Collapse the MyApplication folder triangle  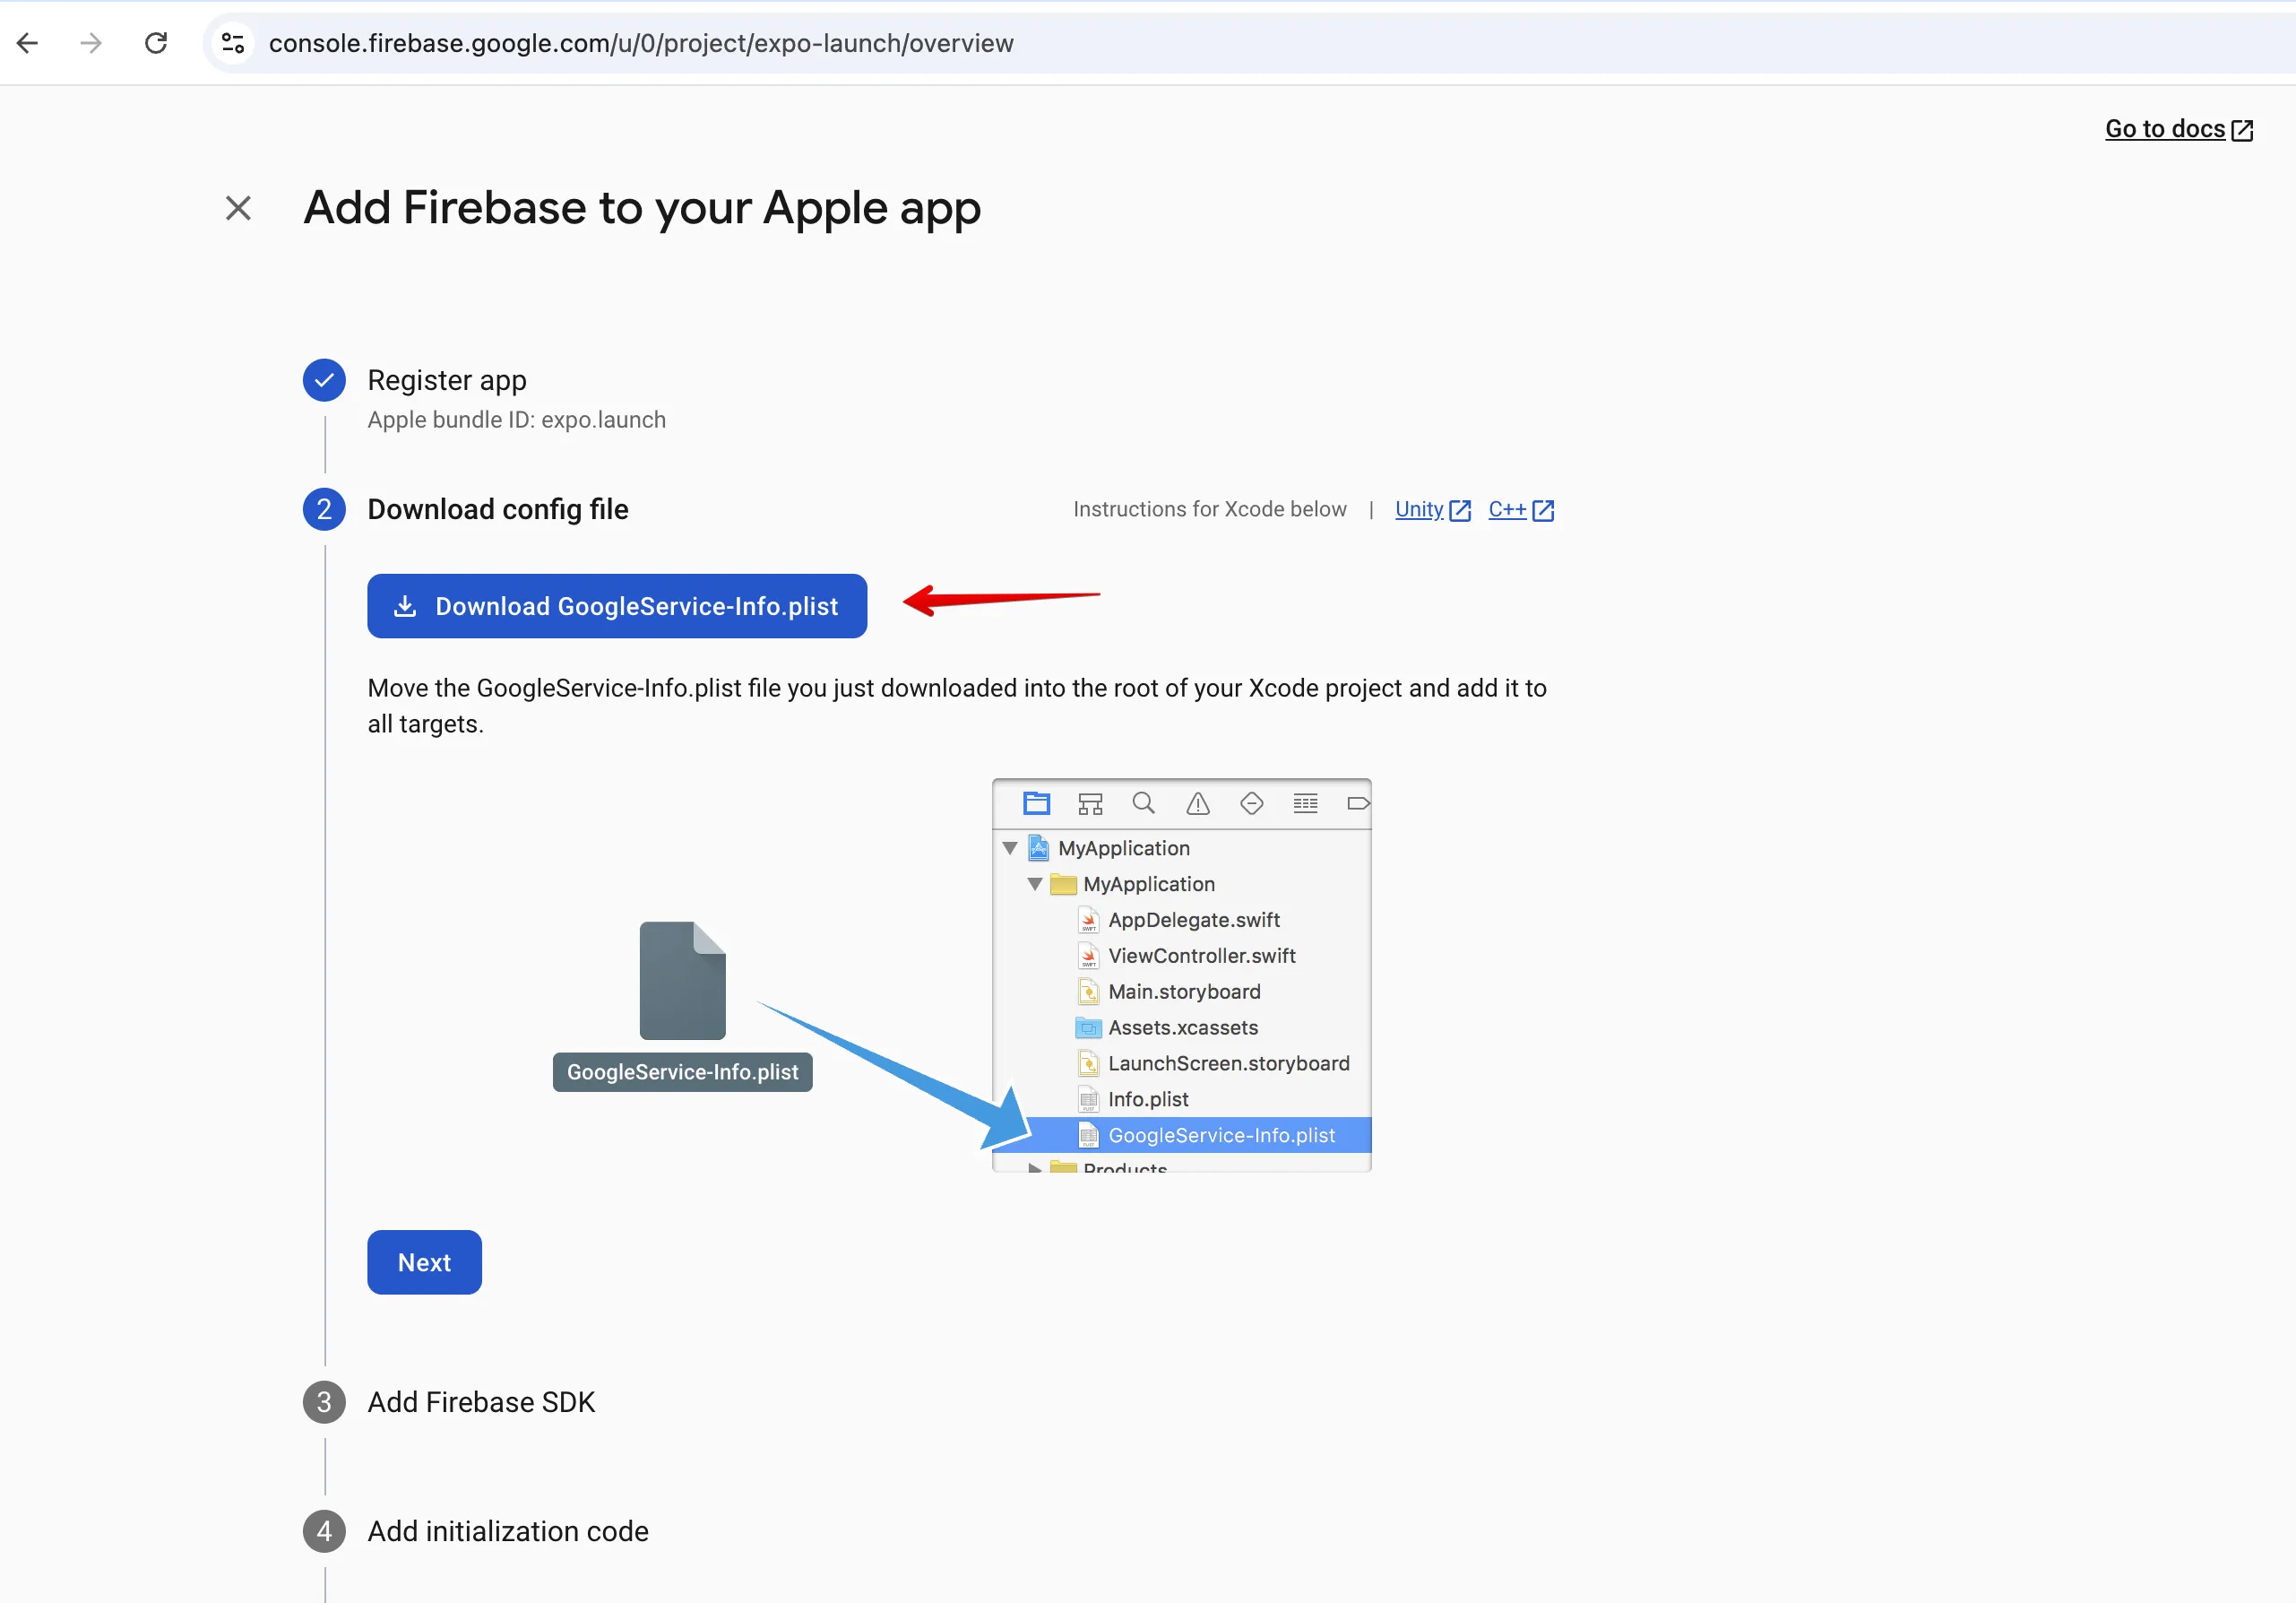(1035, 885)
